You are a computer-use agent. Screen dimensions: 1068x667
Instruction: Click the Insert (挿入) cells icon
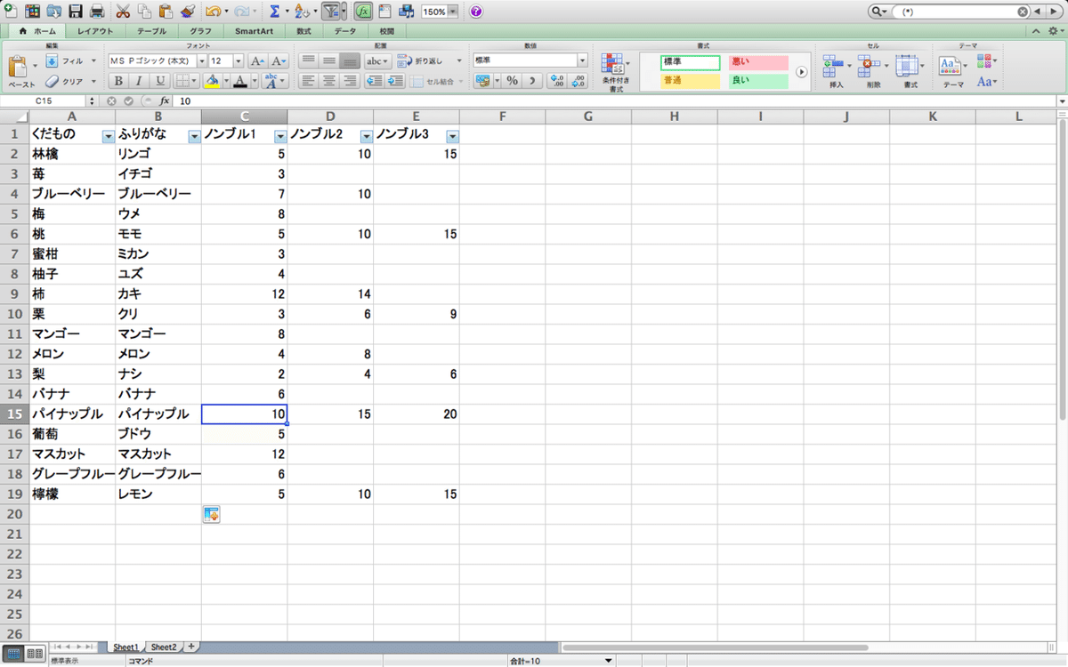pyautogui.click(x=834, y=65)
